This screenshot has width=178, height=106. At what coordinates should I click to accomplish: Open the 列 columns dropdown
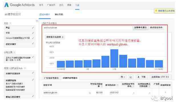point(123,77)
